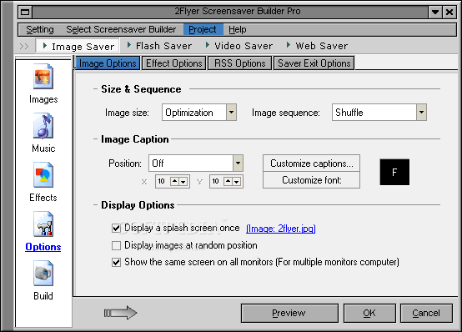The height and width of the screenshot is (332, 462).
Task: Click the next-step arrow icon
Action: tap(121, 313)
